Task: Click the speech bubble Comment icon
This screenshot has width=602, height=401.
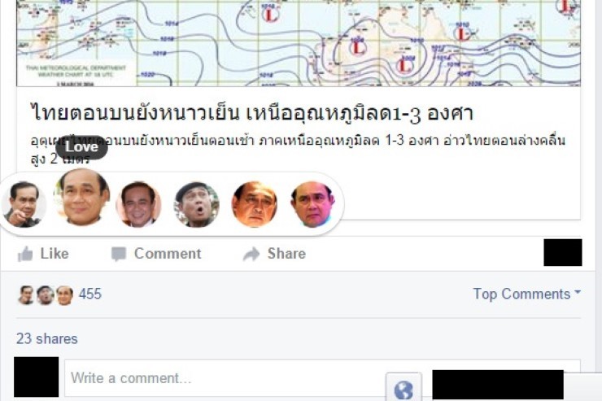Action: tap(119, 254)
